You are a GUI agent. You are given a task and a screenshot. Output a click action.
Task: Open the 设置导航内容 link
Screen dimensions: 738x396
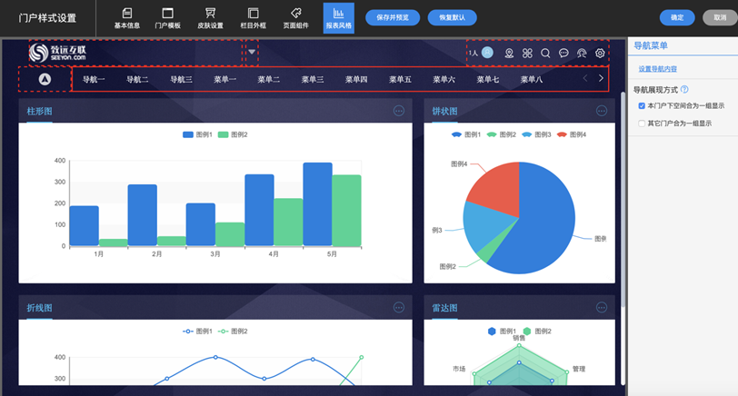tap(657, 69)
